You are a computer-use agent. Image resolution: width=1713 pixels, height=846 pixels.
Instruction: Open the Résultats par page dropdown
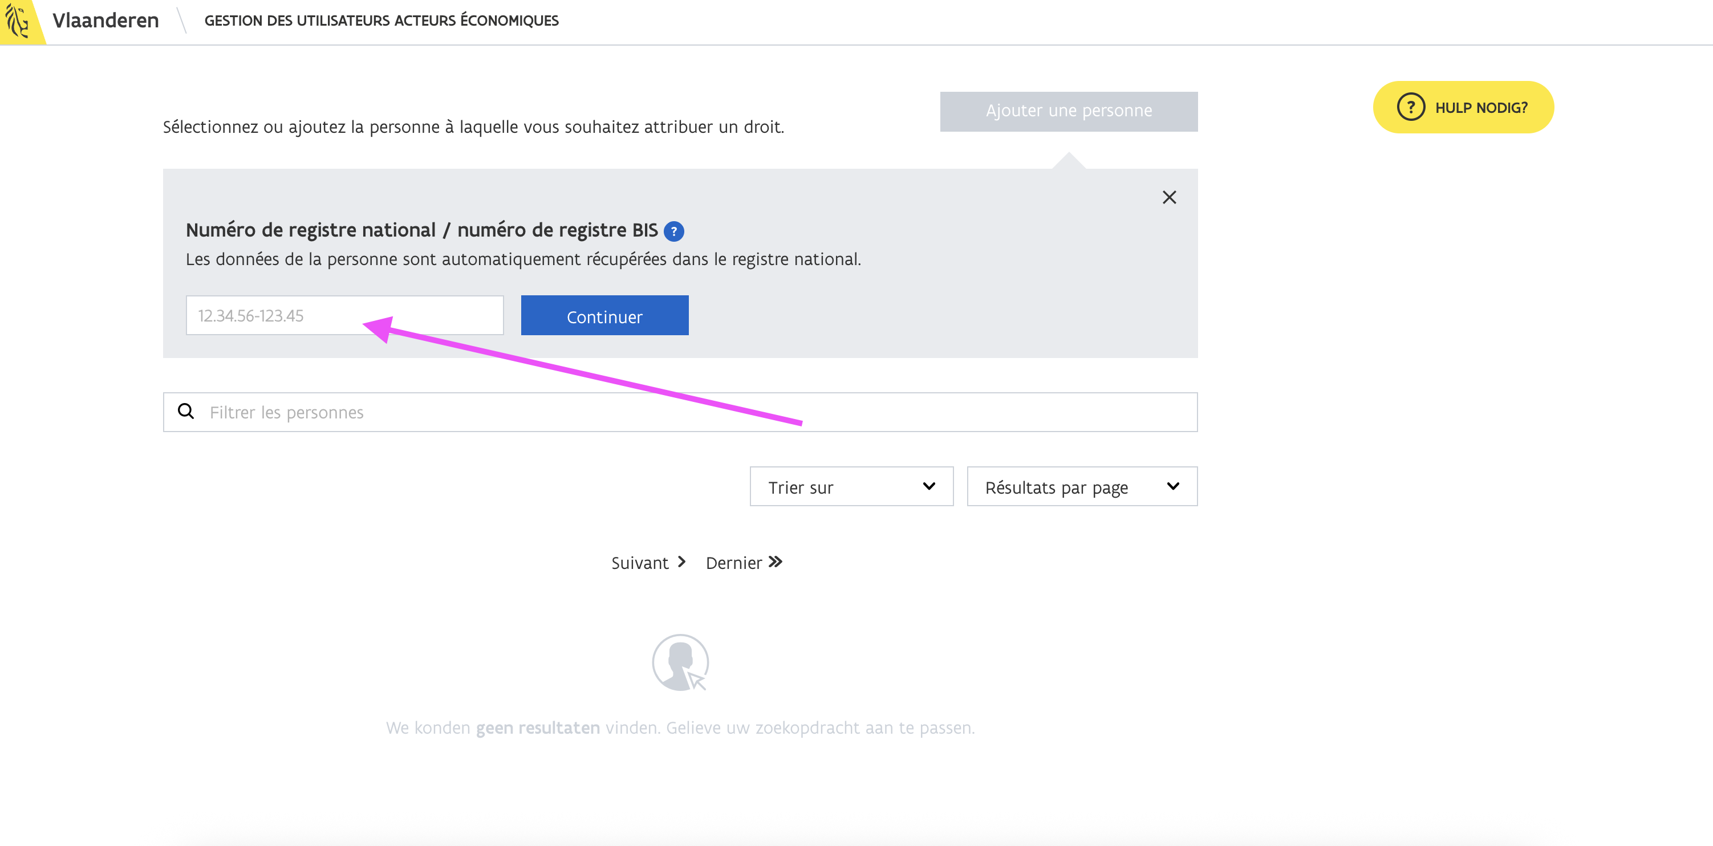1081,486
